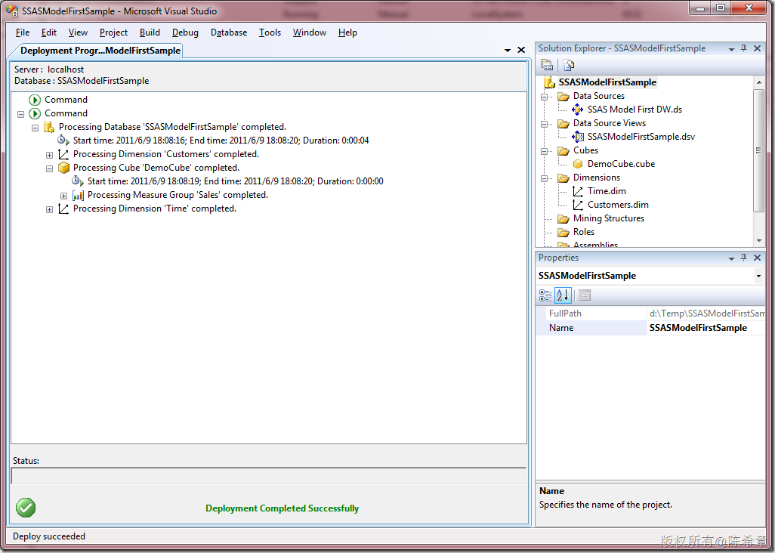Collapse Processing Database 'SSASModelFirstSample' node
This screenshot has height=553, width=775.
(x=35, y=128)
